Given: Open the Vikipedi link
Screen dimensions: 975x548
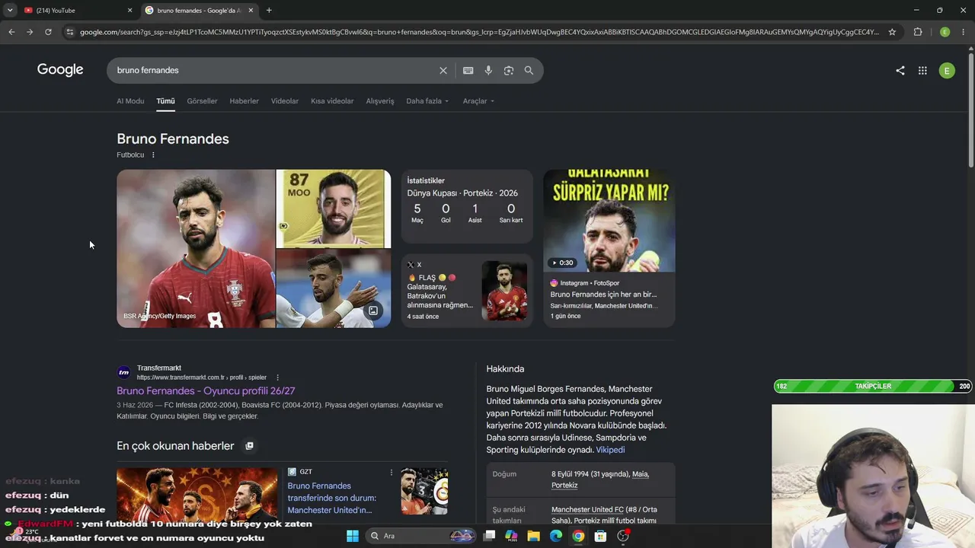Looking at the screenshot, I should pos(610,450).
